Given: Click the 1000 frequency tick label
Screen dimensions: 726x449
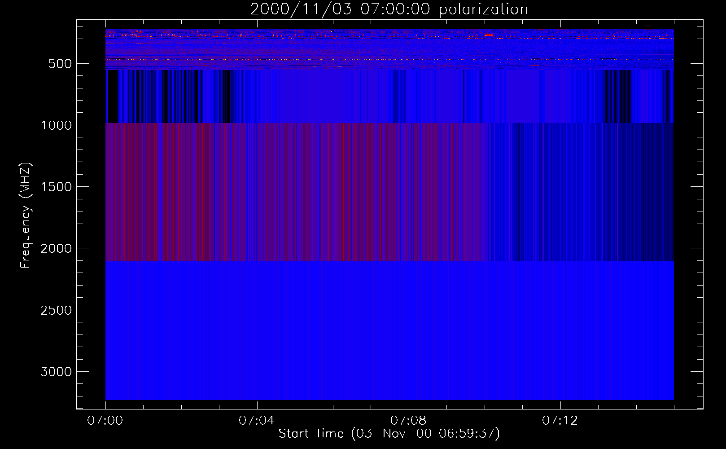Looking at the screenshot, I should coord(56,125).
